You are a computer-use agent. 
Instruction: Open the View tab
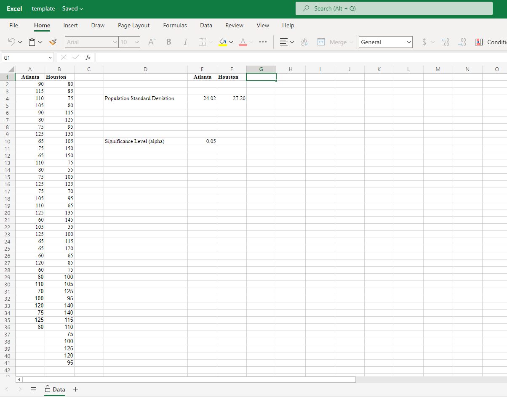click(263, 25)
